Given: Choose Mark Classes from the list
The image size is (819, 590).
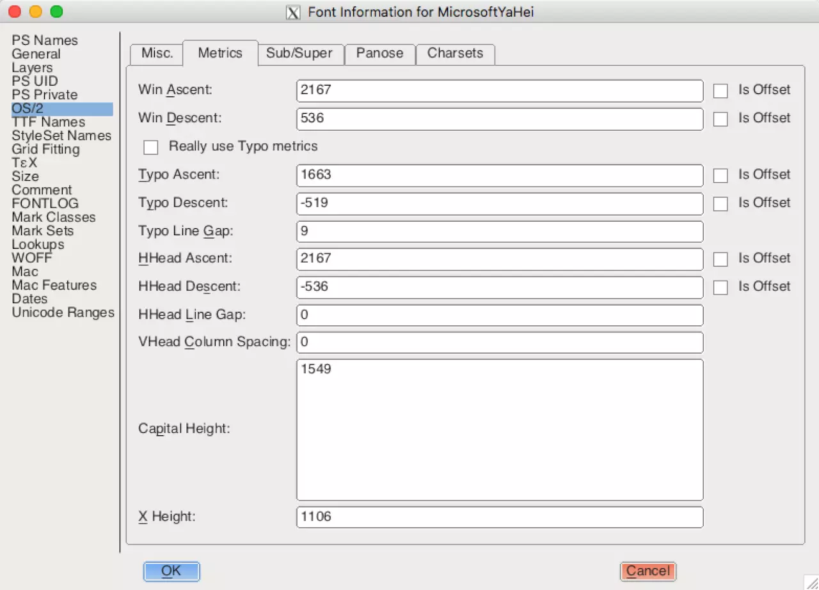Looking at the screenshot, I should pyautogui.click(x=54, y=217).
